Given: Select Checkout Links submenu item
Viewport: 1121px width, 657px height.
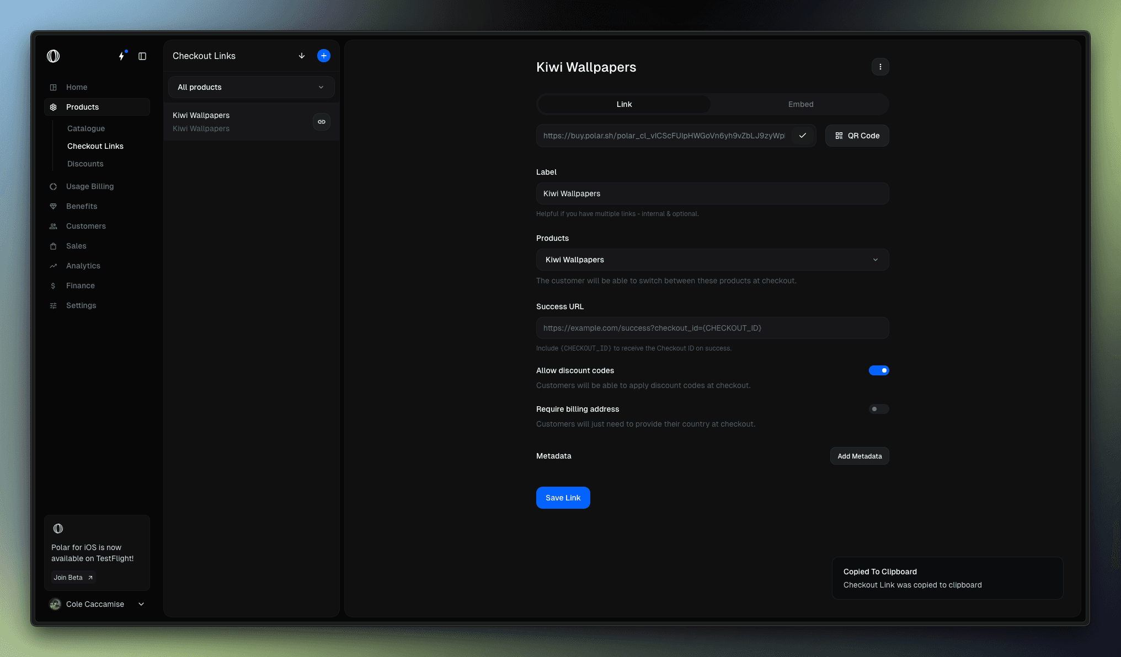Looking at the screenshot, I should click(x=95, y=146).
